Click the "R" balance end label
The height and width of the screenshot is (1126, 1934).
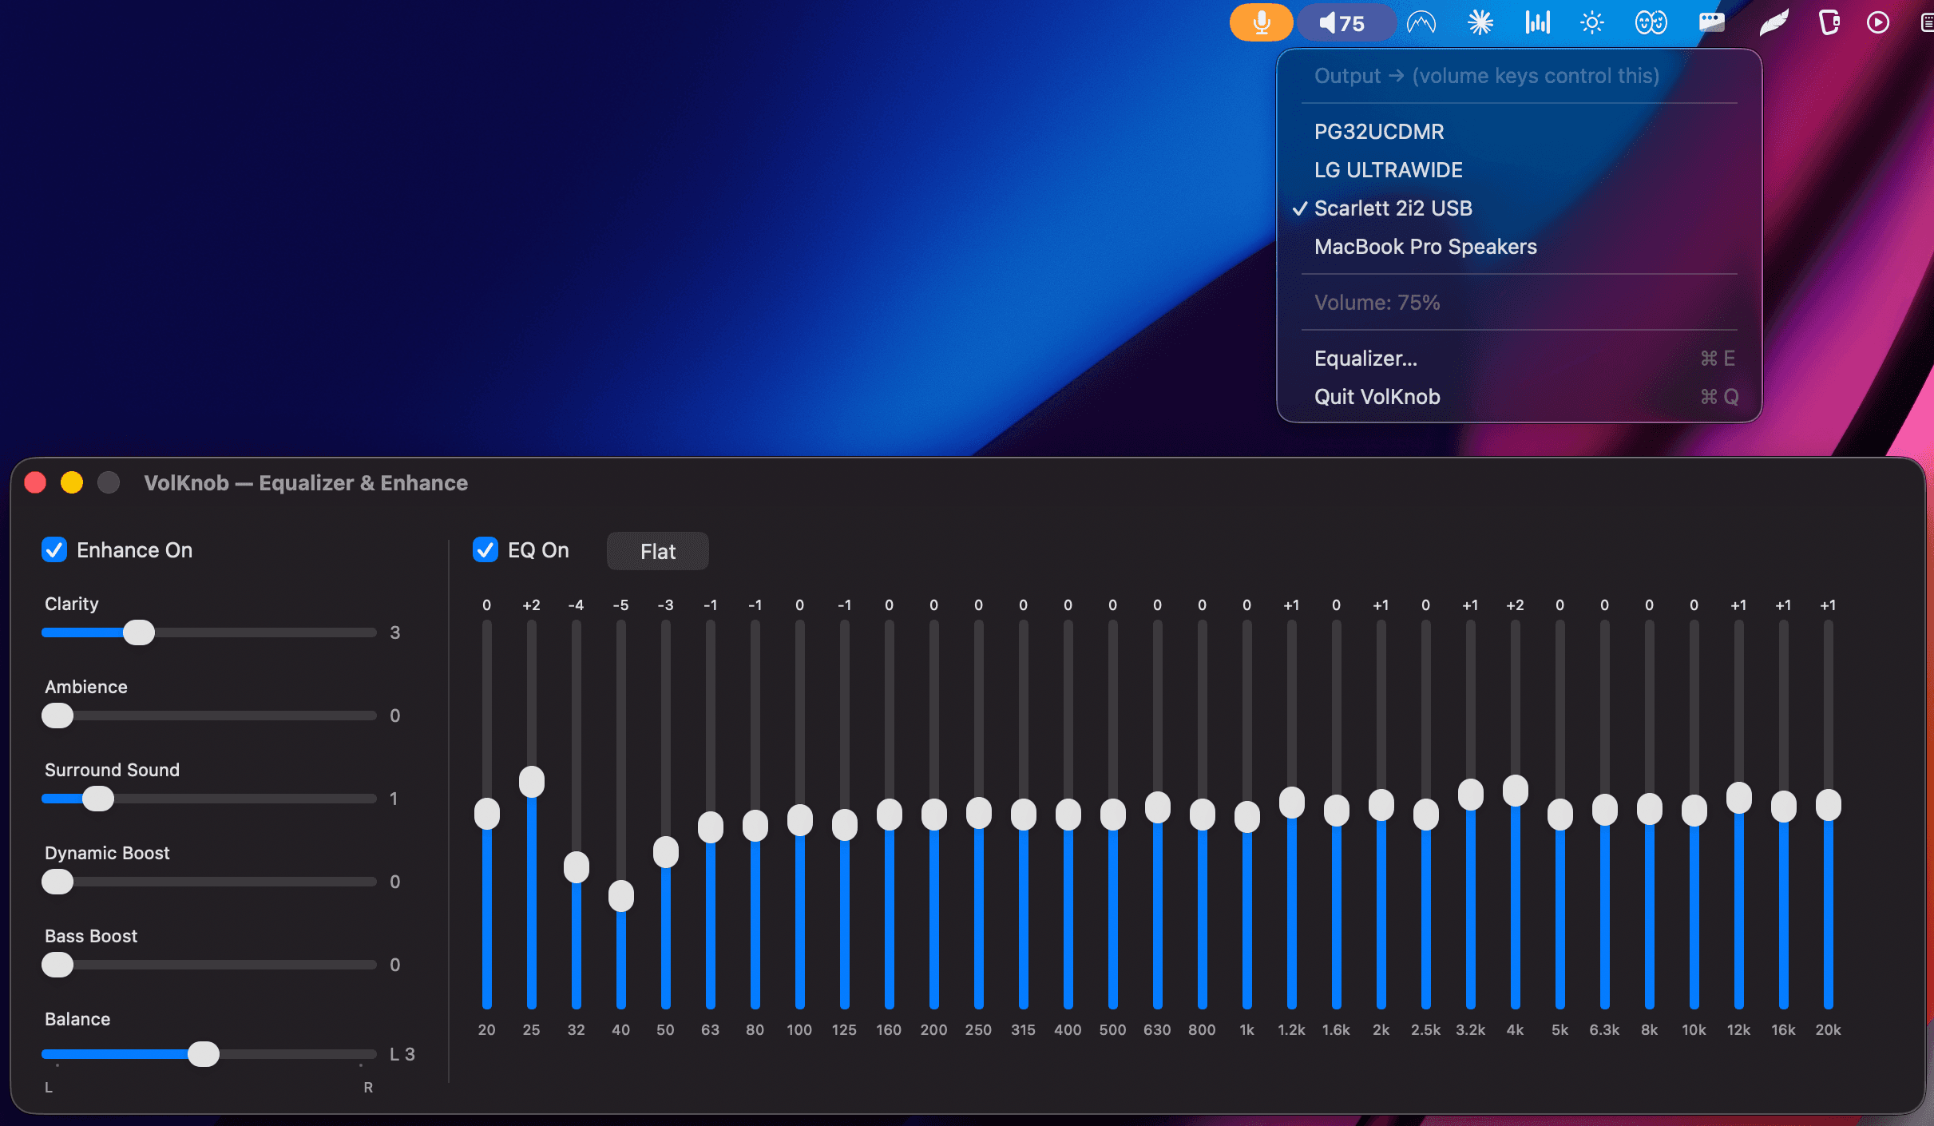click(x=368, y=1087)
